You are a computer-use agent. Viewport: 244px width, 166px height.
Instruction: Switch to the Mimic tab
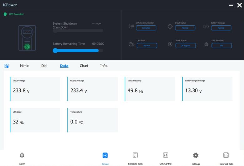point(24,66)
